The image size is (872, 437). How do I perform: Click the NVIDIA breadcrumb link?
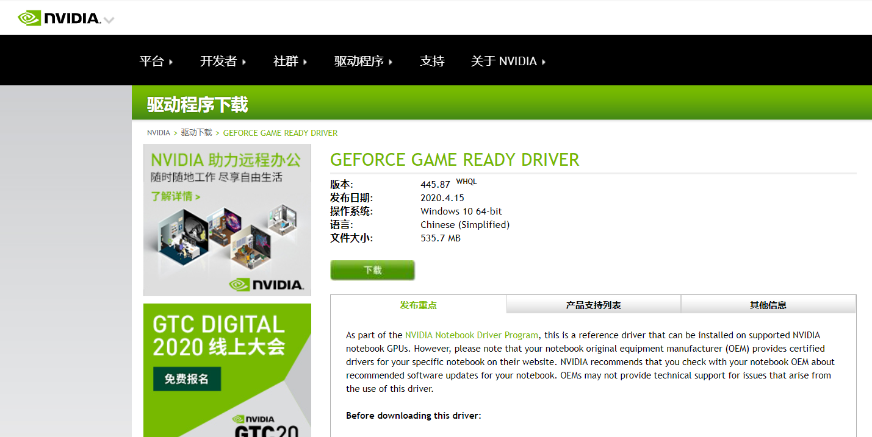[158, 132]
